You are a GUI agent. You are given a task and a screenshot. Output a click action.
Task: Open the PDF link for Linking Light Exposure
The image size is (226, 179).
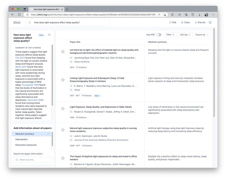click(97, 96)
